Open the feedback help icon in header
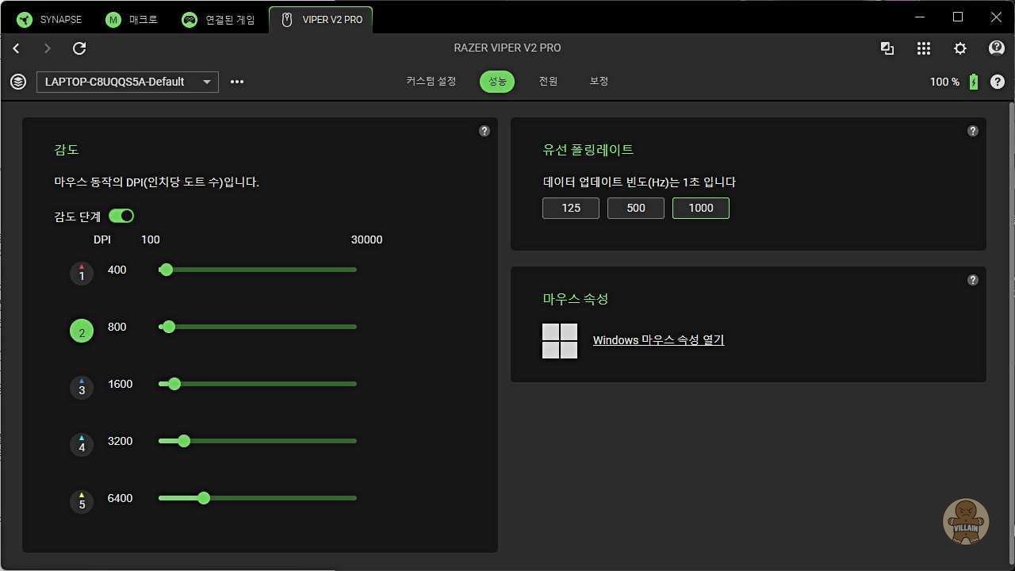The image size is (1015, 571). pyautogui.click(x=997, y=48)
